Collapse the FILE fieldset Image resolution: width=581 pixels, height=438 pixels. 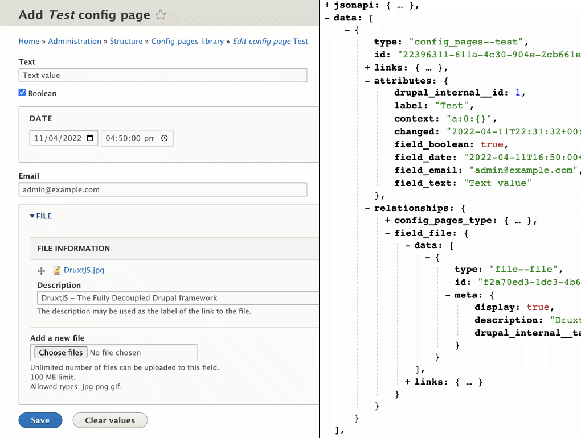pyautogui.click(x=41, y=216)
